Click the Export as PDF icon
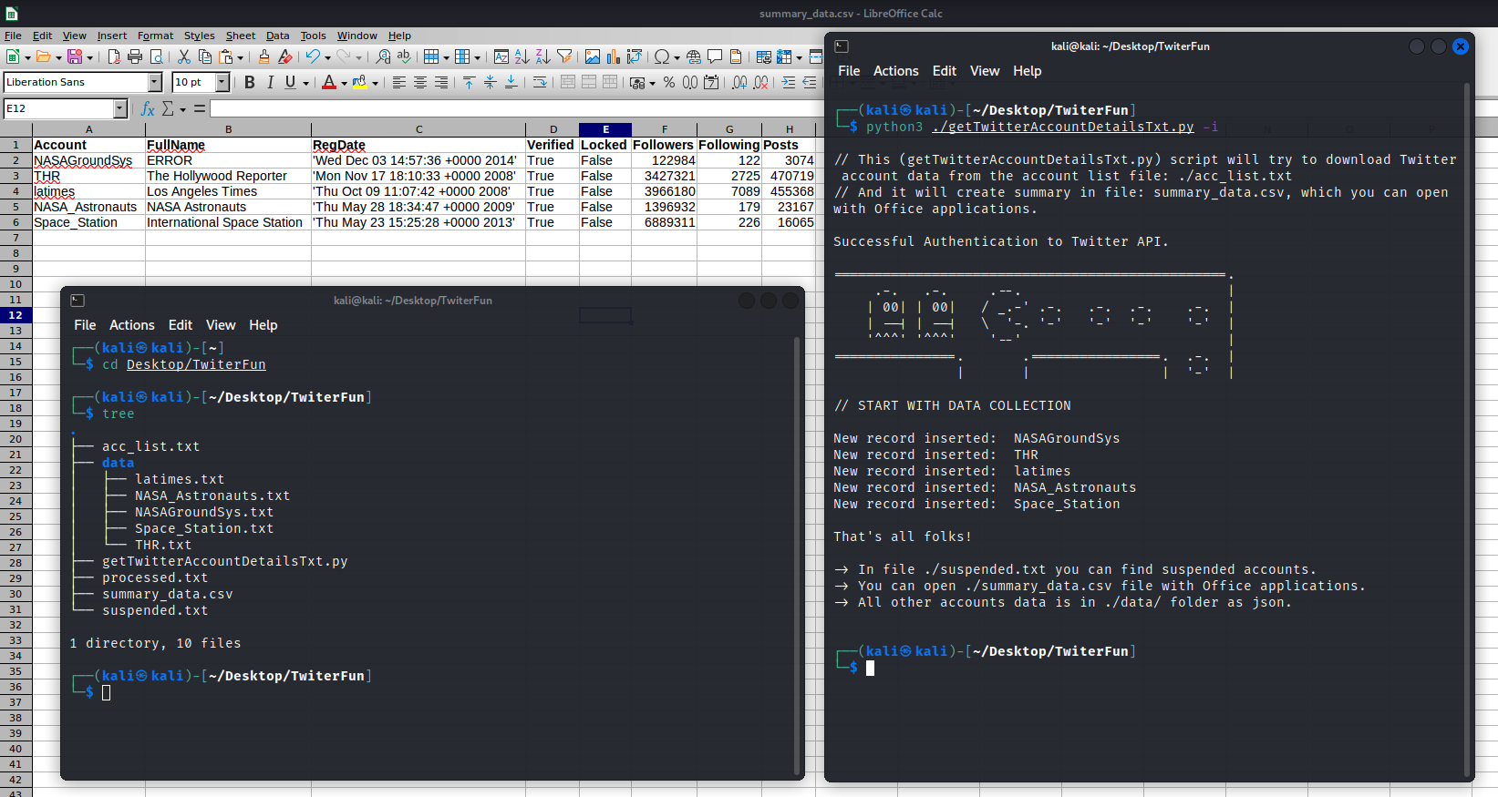 coord(114,56)
